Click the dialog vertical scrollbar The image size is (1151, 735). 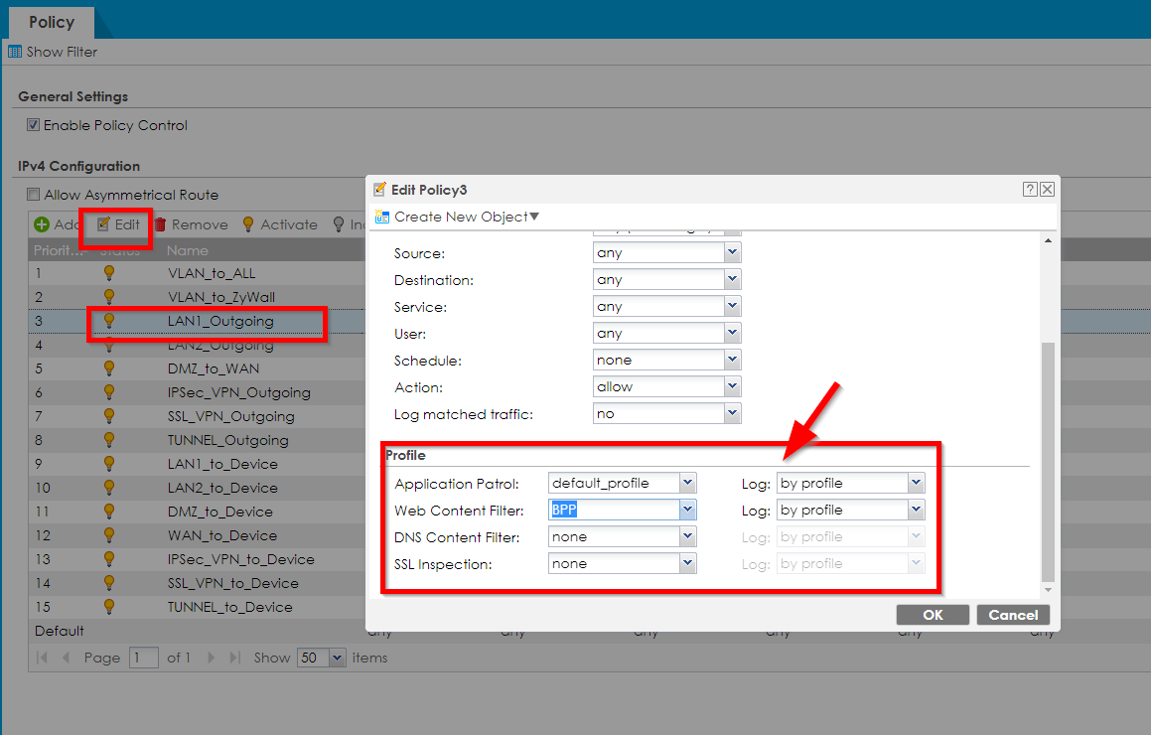1049,462
